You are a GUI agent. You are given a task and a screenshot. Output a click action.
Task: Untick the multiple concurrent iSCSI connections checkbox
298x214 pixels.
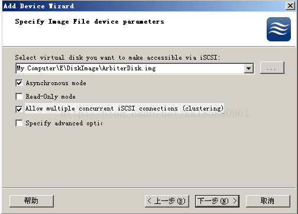click(x=19, y=109)
